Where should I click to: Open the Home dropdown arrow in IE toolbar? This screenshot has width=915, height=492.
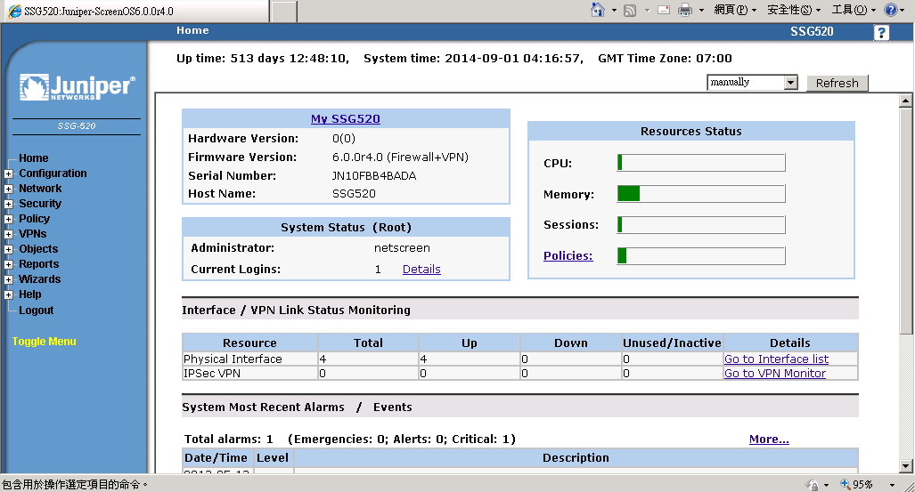tap(614, 11)
